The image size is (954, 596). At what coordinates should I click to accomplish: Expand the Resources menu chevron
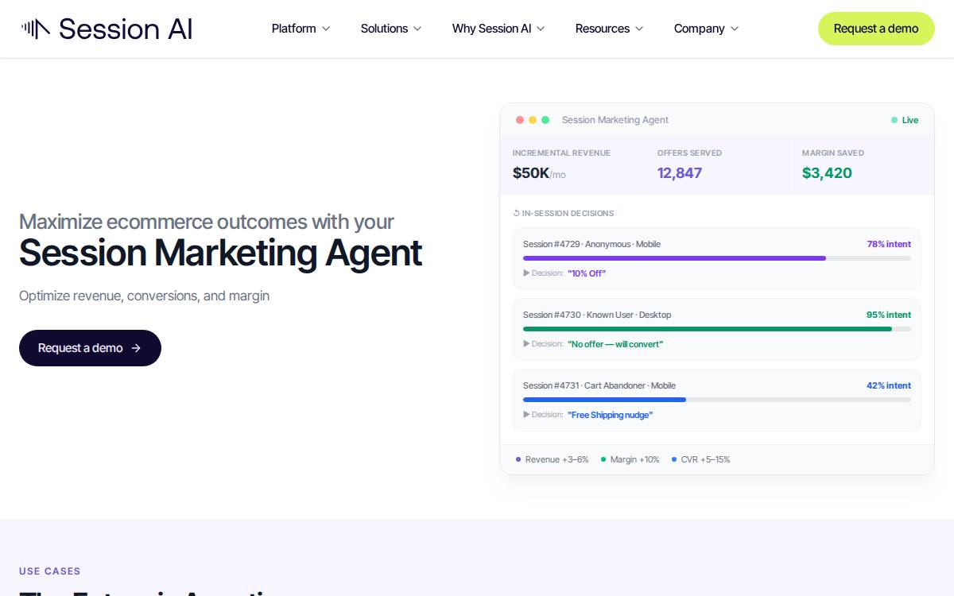pos(639,29)
